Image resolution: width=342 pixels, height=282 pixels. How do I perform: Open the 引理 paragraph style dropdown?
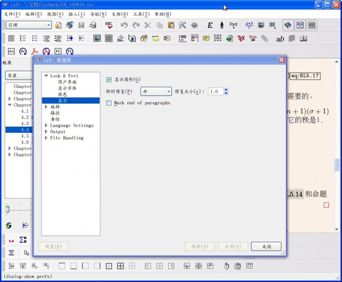coord(48,25)
